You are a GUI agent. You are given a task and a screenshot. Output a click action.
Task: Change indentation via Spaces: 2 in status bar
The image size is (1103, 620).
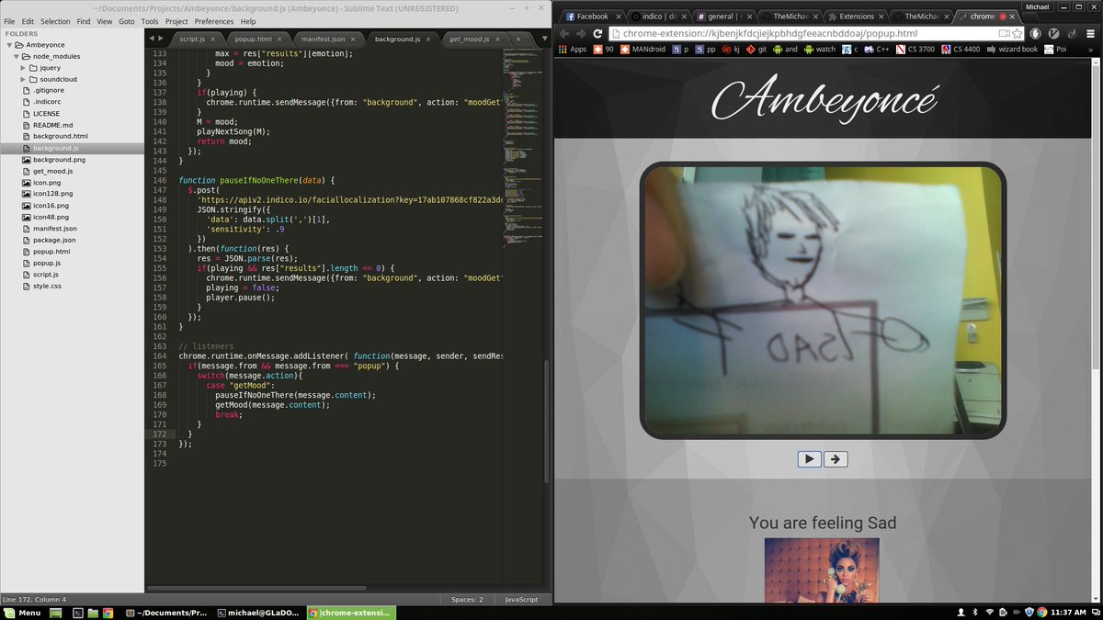point(467,600)
